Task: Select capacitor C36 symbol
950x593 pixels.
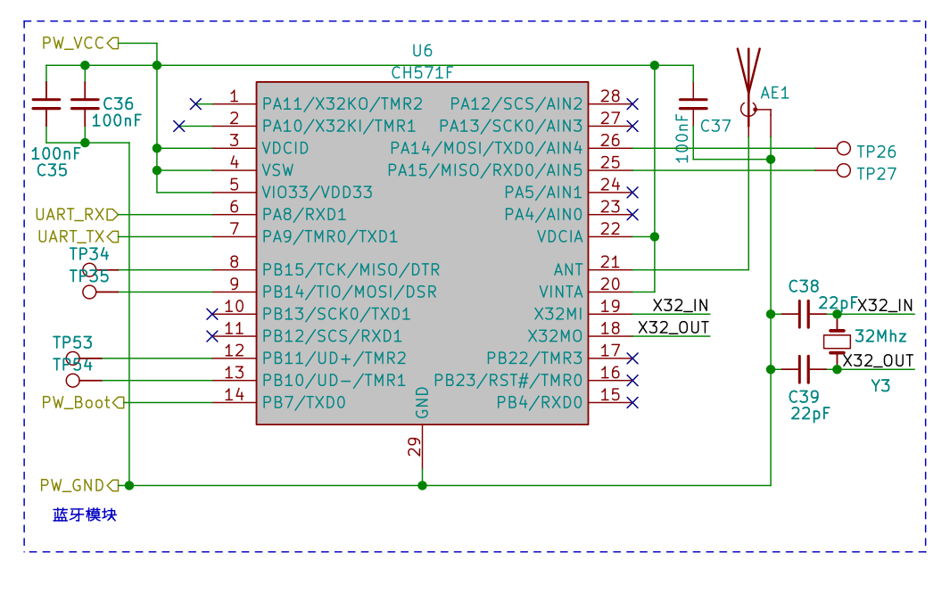Action: [x=85, y=103]
